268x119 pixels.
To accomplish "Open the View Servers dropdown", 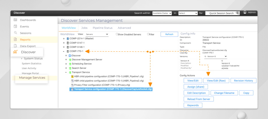I will 97,34.
